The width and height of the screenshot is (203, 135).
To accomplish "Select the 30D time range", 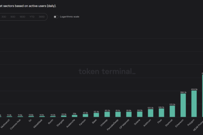I will tap(4, 17).
